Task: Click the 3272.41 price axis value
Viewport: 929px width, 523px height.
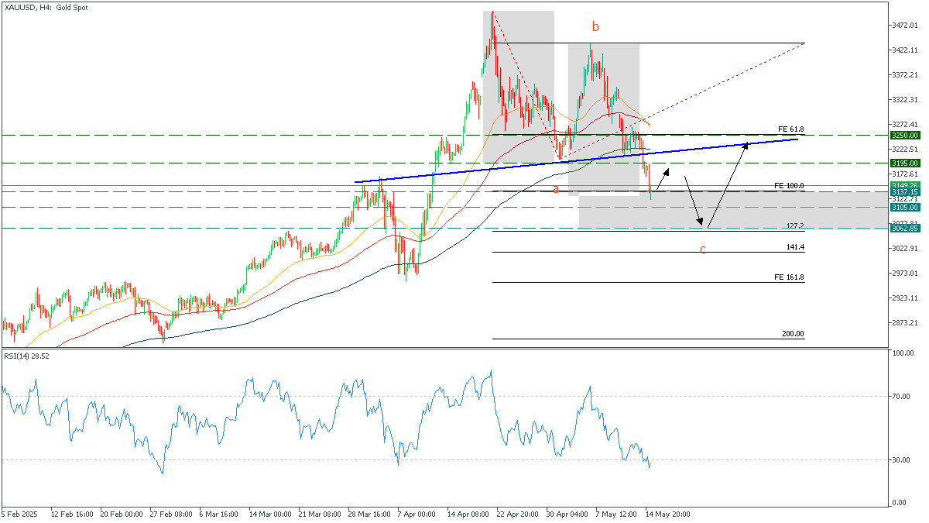Action: coord(904,124)
